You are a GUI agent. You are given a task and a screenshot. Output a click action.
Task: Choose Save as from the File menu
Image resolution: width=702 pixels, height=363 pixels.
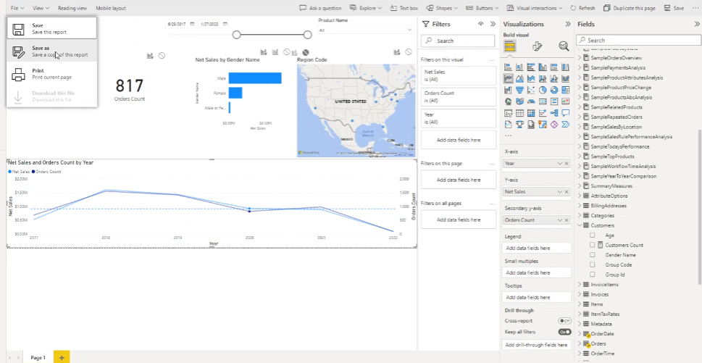tap(51, 51)
